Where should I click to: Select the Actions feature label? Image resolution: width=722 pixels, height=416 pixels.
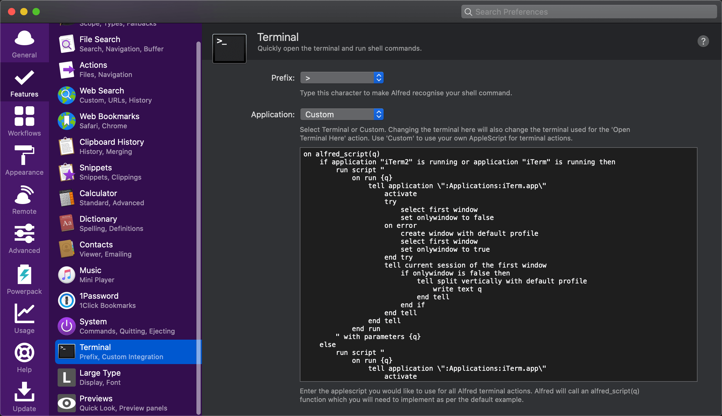tap(93, 65)
